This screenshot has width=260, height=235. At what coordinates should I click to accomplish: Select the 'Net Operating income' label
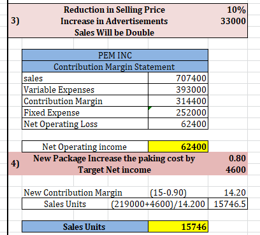(85, 147)
